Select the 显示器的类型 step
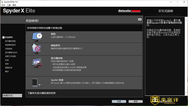The image size is (188, 106). pos(10,41)
